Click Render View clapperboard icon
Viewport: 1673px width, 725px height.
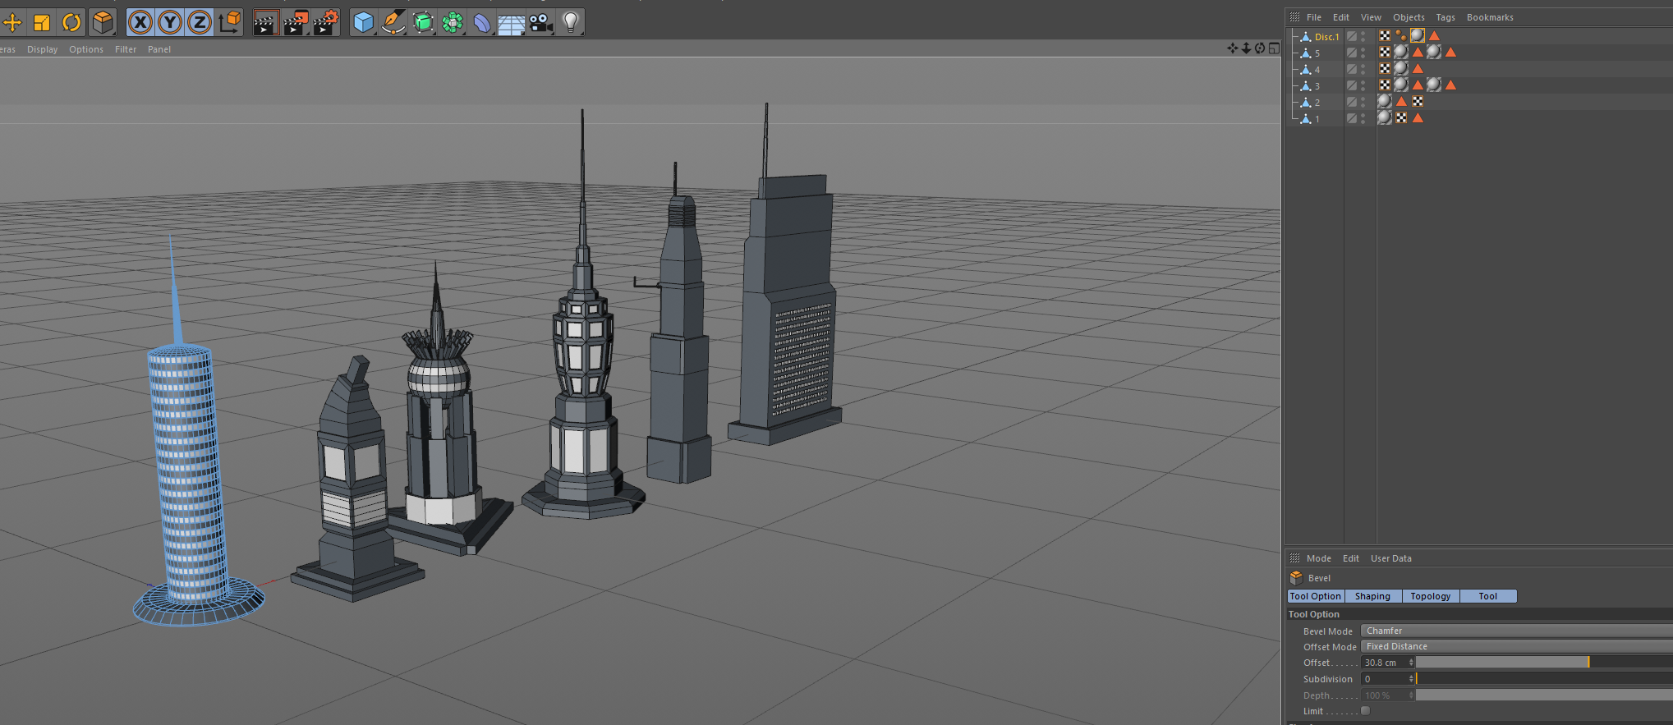click(x=265, y=22)
